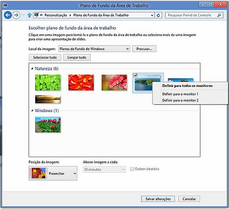Viewport: 229px width, 209px height.
Task: Choose Definir para o monitor 2
Action: coord(180,100)
